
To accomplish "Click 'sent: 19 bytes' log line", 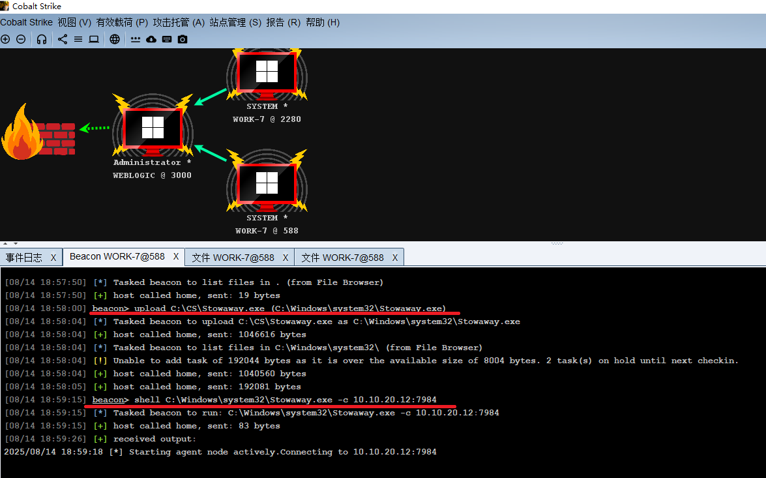I will pos(142,295).
